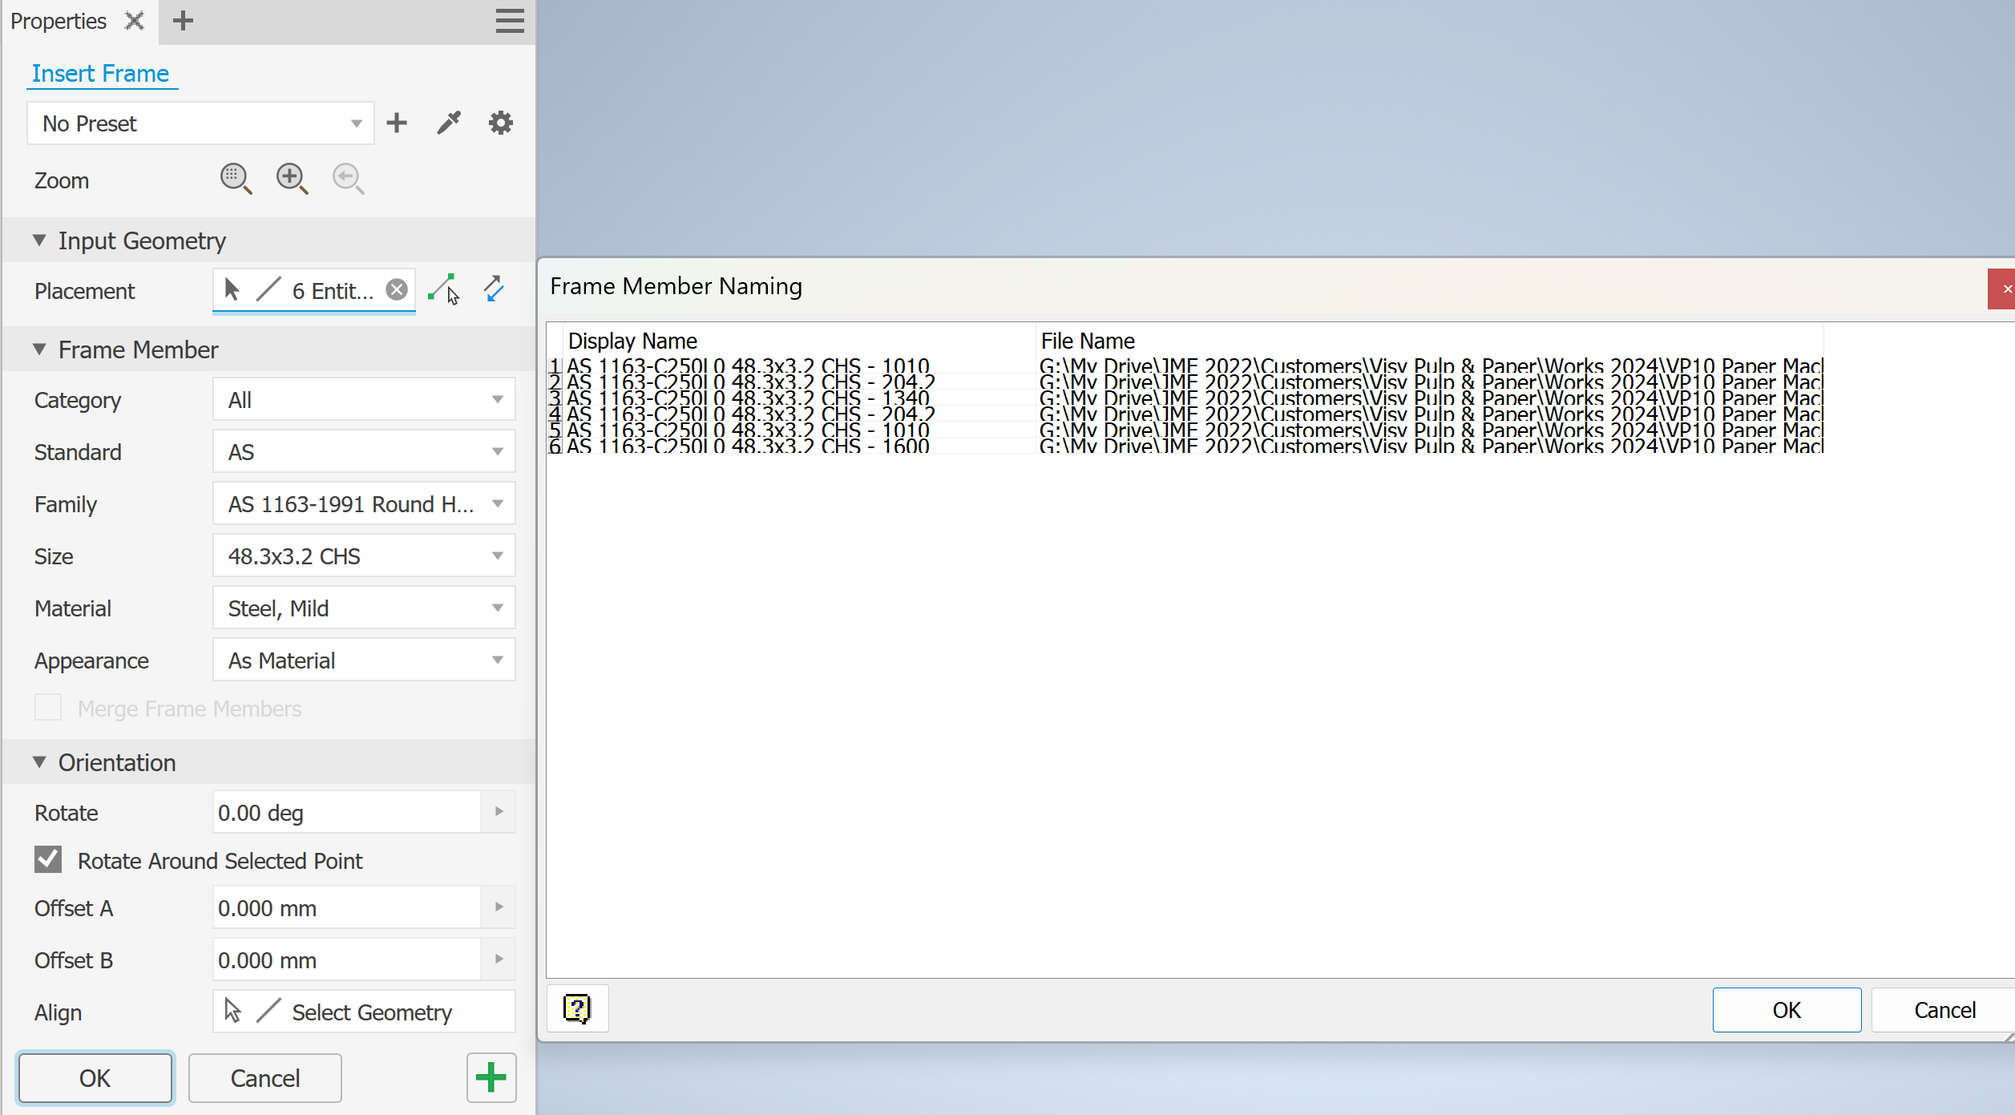Image resolution: width=2015 pixels, height=1115 pixels.
Task: Add a new panel tab with plus
Action: coord(183,21)
